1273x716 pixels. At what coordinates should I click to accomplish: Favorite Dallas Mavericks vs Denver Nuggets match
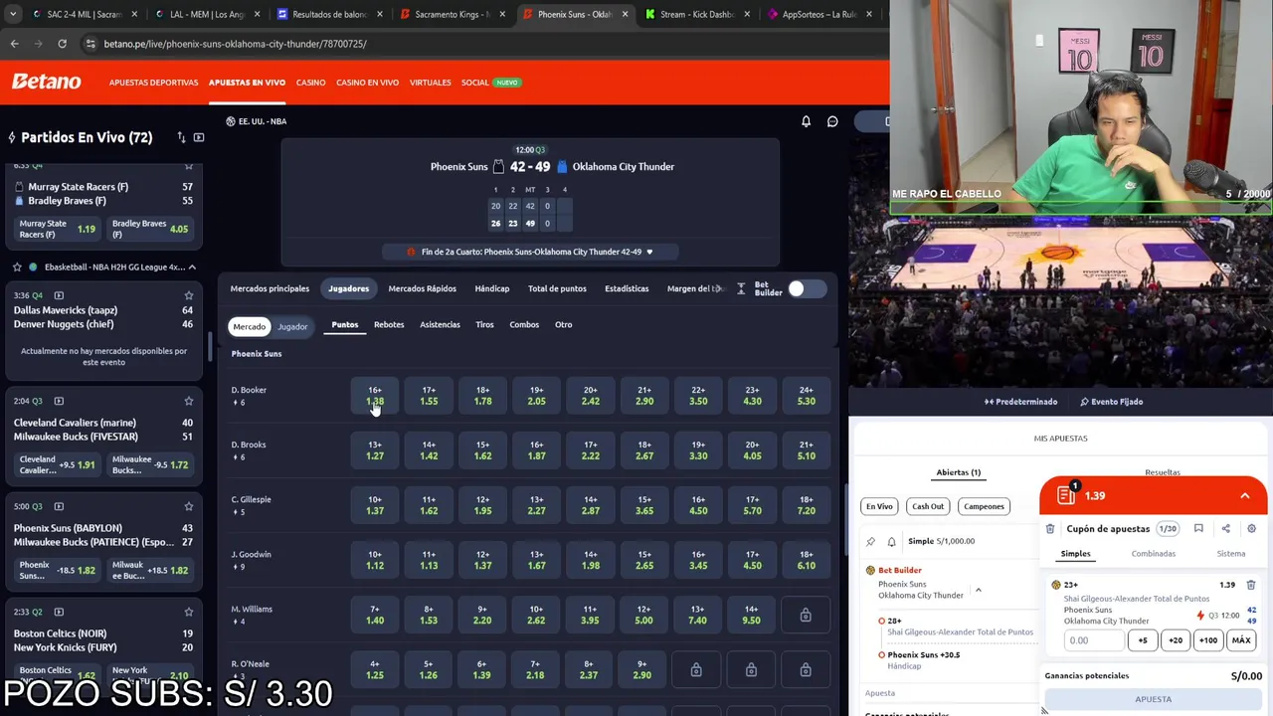pyautogui.click(x=188, y=295)
